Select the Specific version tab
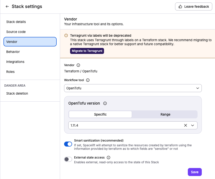This screenshot has width=215, height=179. [x=100, y=114]
